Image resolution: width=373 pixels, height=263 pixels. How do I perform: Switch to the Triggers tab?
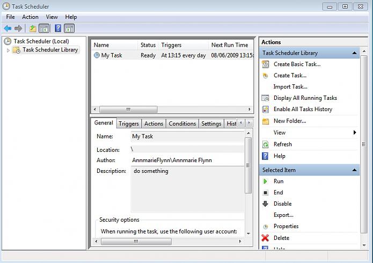[x=129, y=124]
